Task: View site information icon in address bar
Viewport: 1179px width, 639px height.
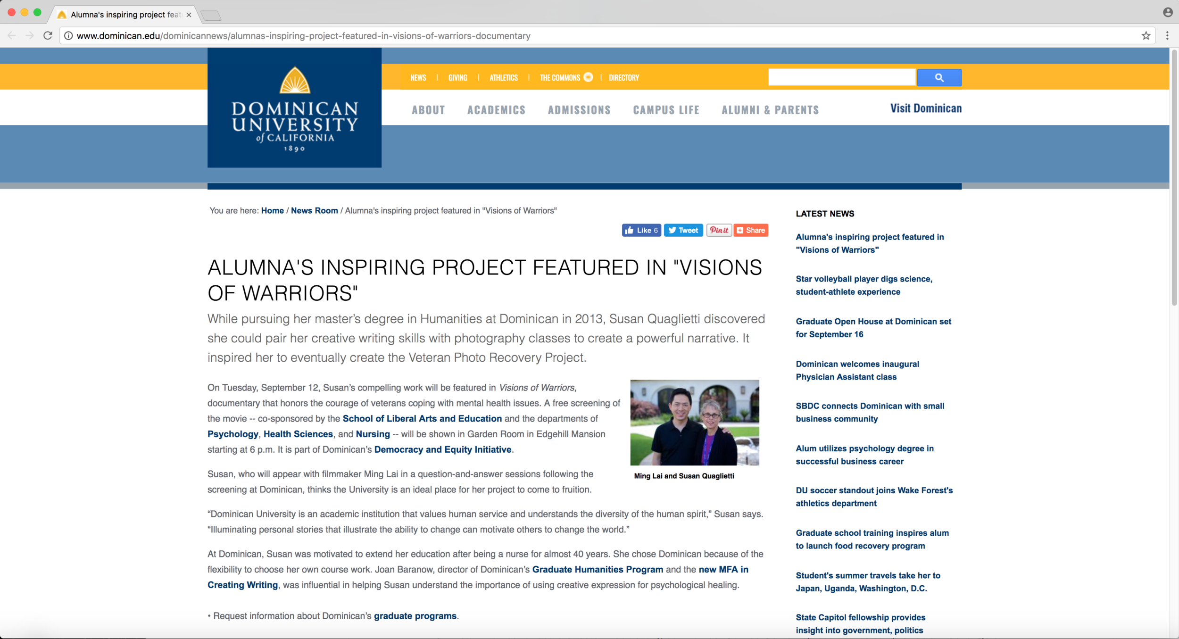Action: pos(68,35)
